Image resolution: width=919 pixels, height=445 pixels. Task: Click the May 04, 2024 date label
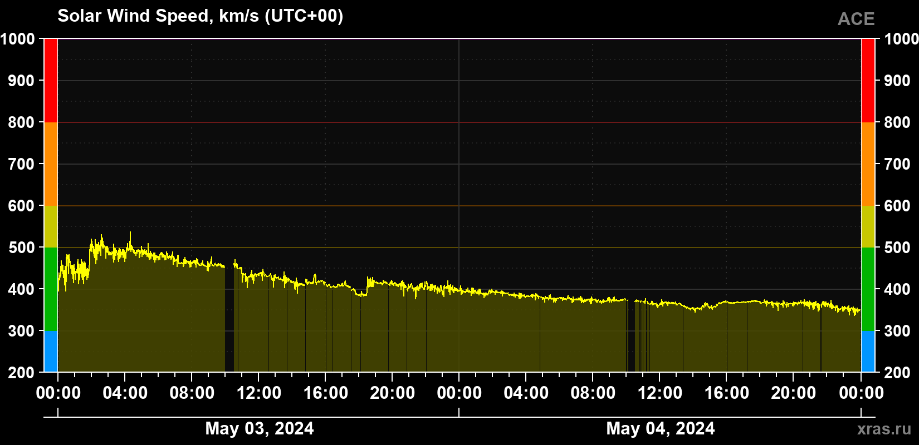click(x=661, y=428)
